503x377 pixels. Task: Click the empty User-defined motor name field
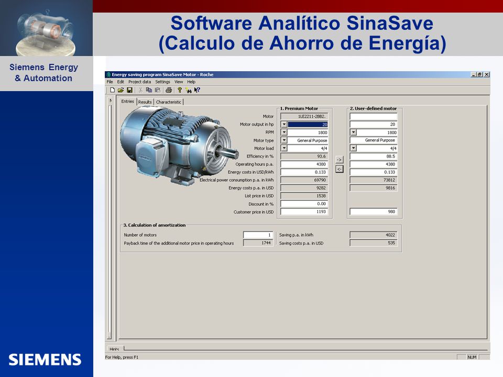(x=374, y=116)
